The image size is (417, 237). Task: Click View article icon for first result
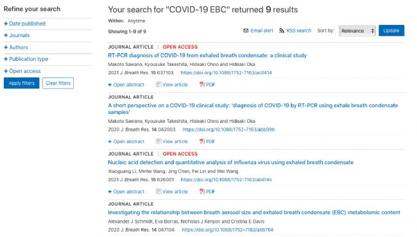click(158, 85)
